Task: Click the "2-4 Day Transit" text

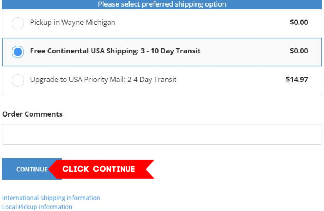Action: [x=152, y=79]
